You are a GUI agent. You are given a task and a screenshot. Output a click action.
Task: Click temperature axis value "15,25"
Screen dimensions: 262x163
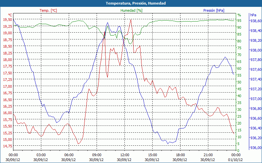8,133
